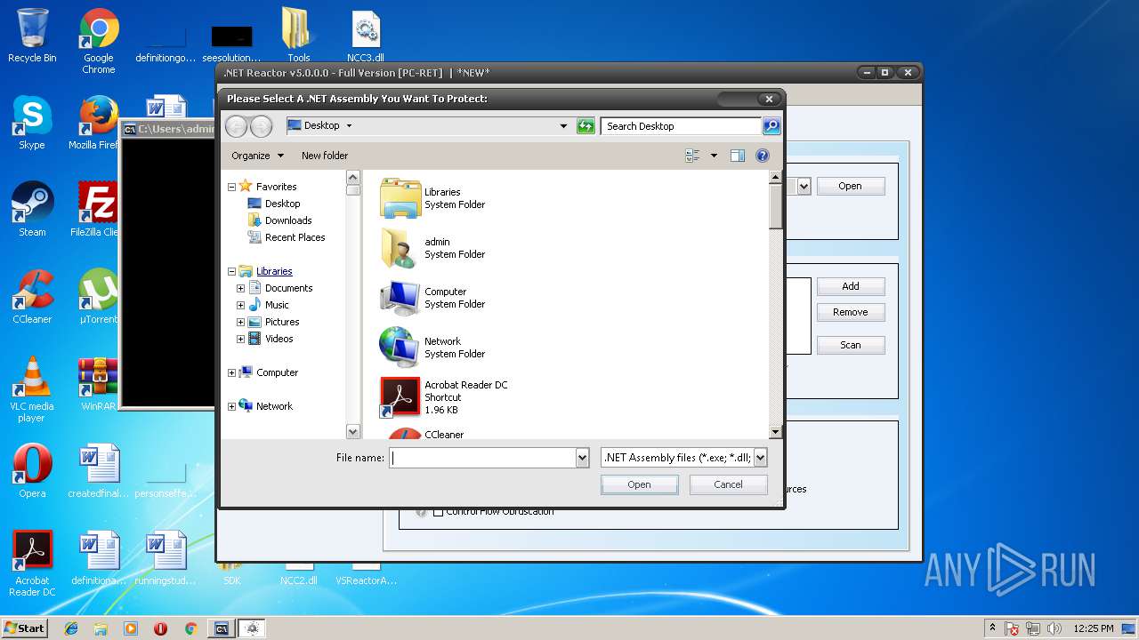Open Recycle Bin on the desktop

(32, 36)
